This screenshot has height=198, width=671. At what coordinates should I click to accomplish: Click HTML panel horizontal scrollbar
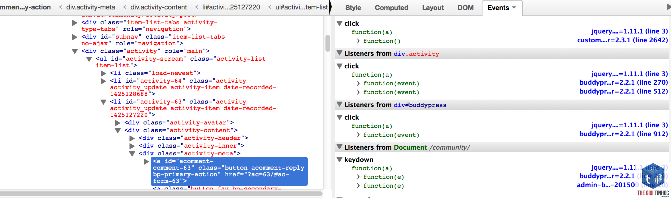(161, 193)
